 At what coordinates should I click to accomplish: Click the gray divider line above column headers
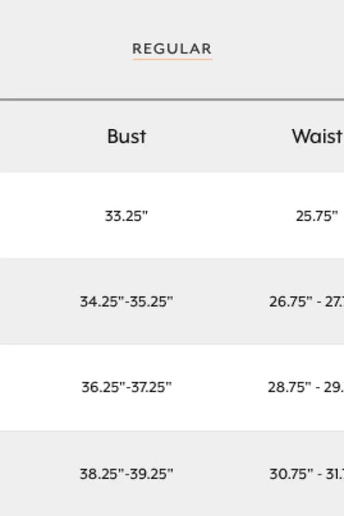point(172,99)
